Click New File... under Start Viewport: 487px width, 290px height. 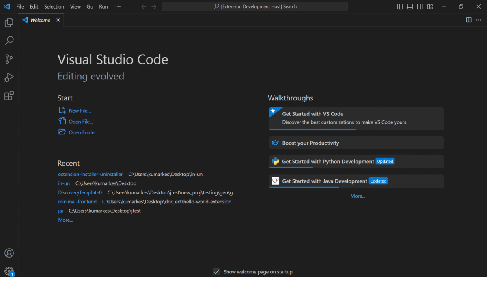(80, 111)
